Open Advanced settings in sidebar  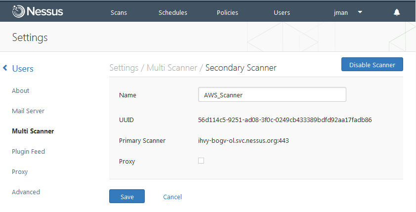pyautogui.click(x=26, y=192)
